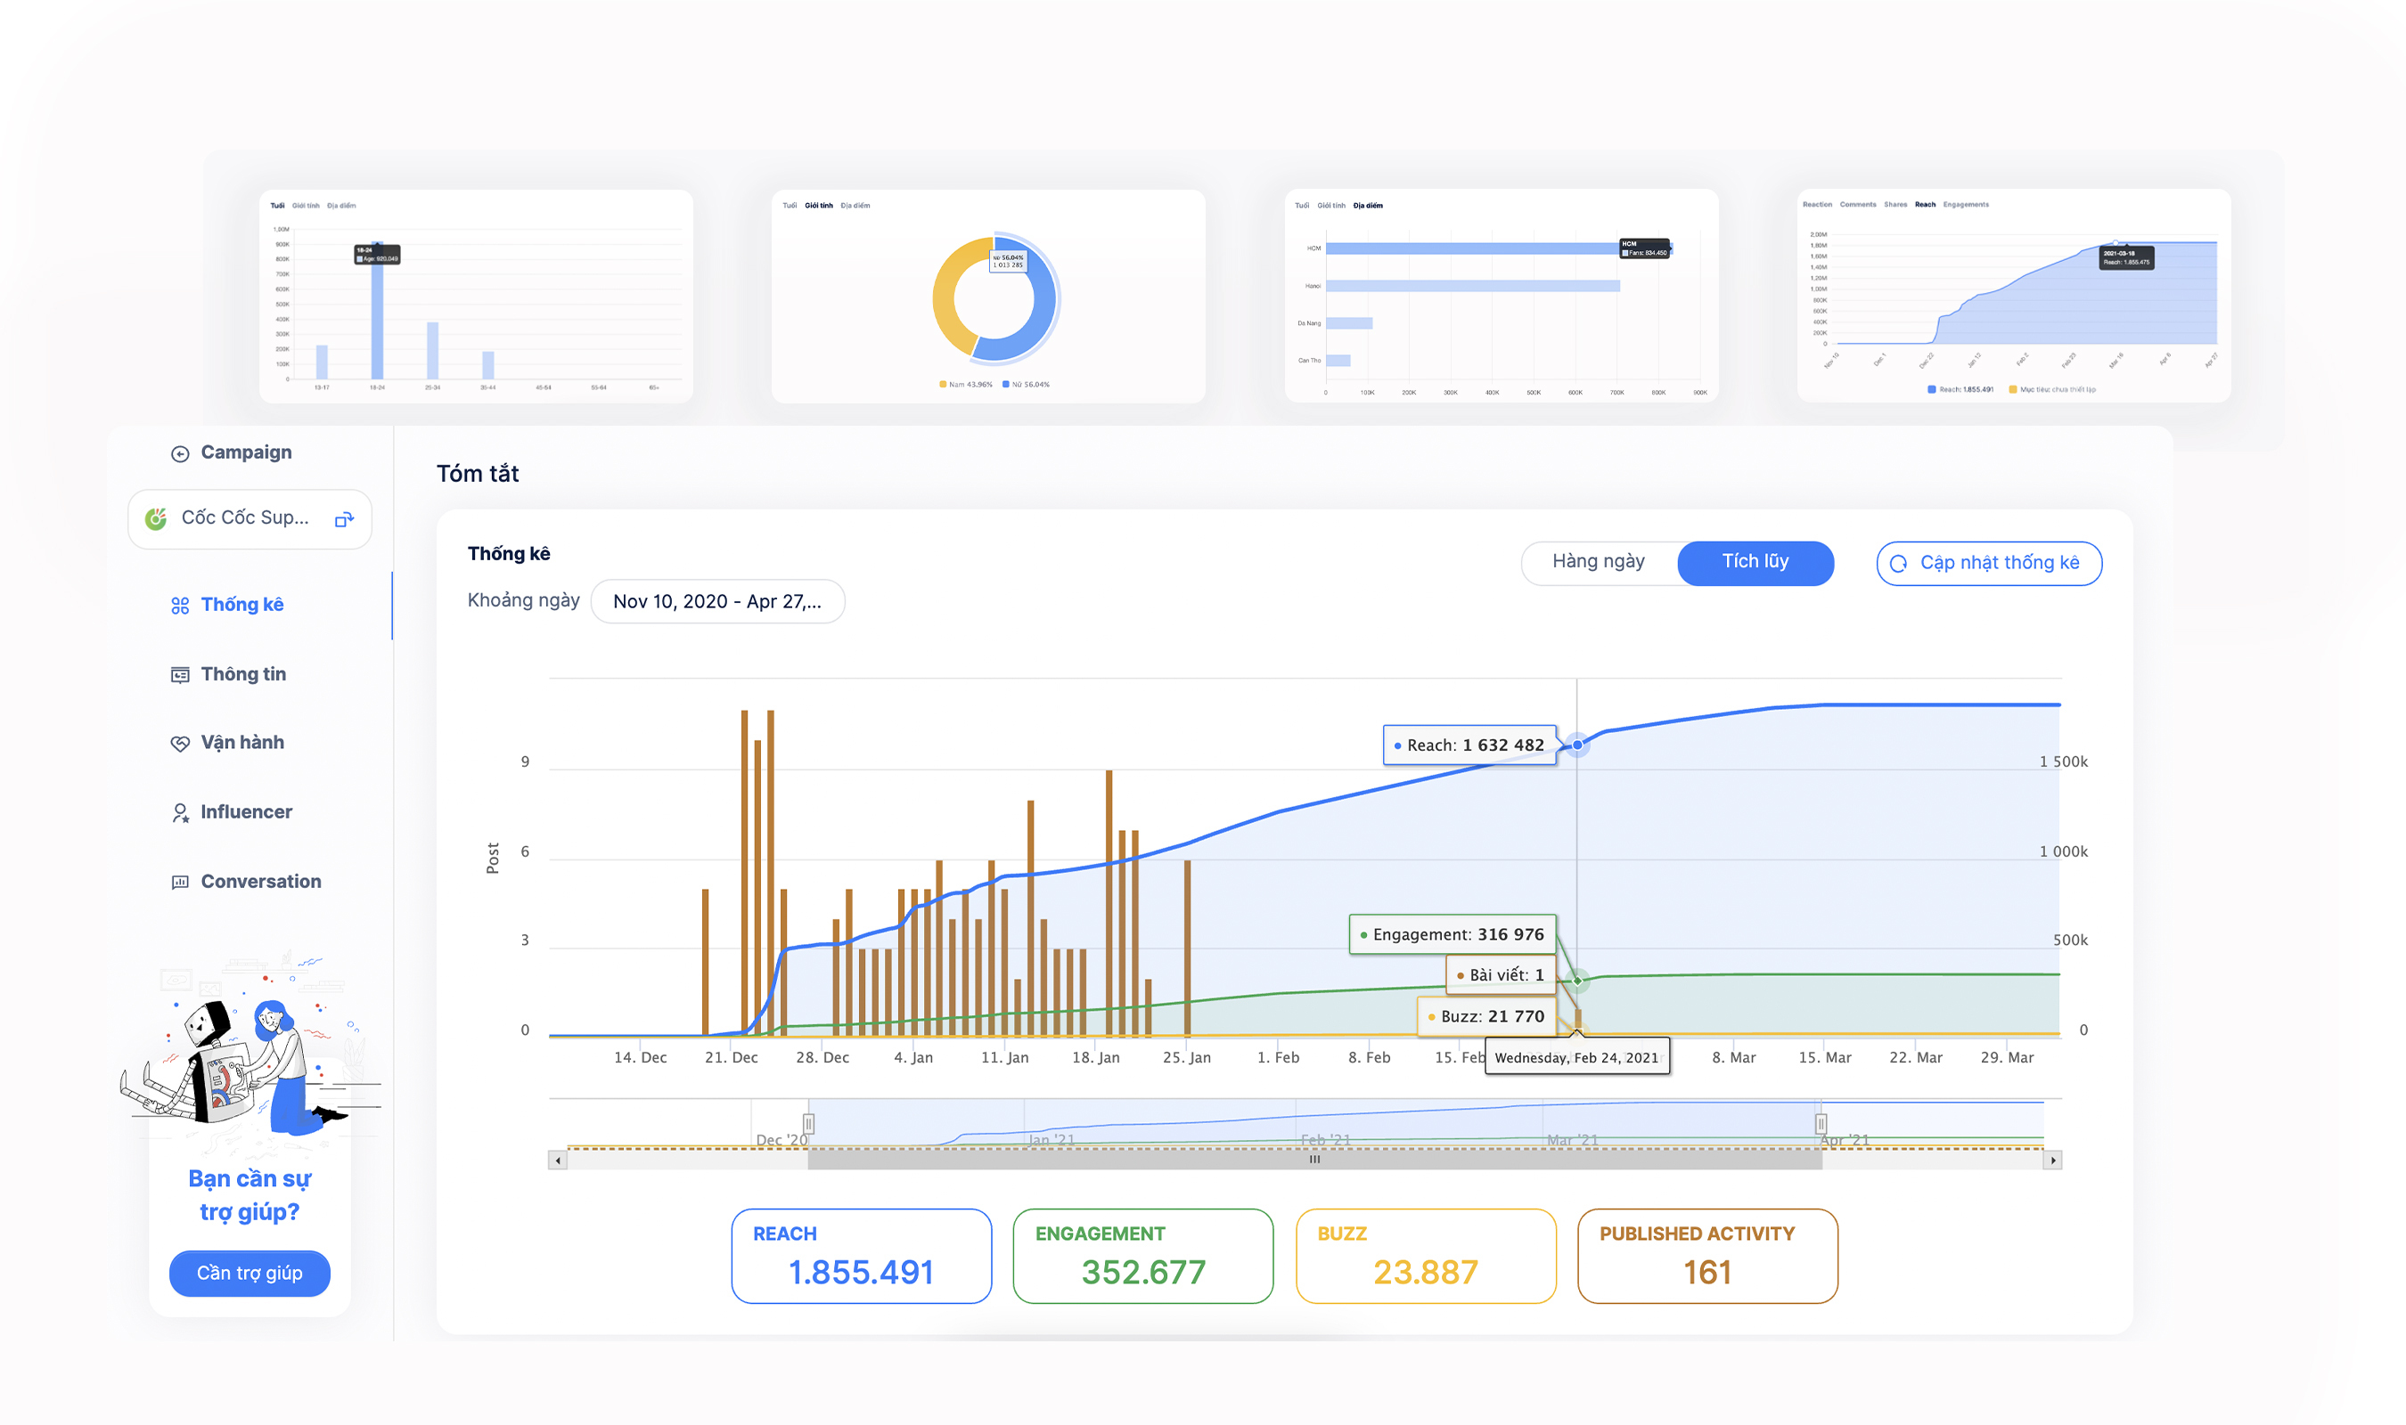Image resolution: width=2406 pixels, height=1425 pixels.
Task: Click the "Buzz: 21 770" tooltip label
Action: (x=1485, y=1016)
